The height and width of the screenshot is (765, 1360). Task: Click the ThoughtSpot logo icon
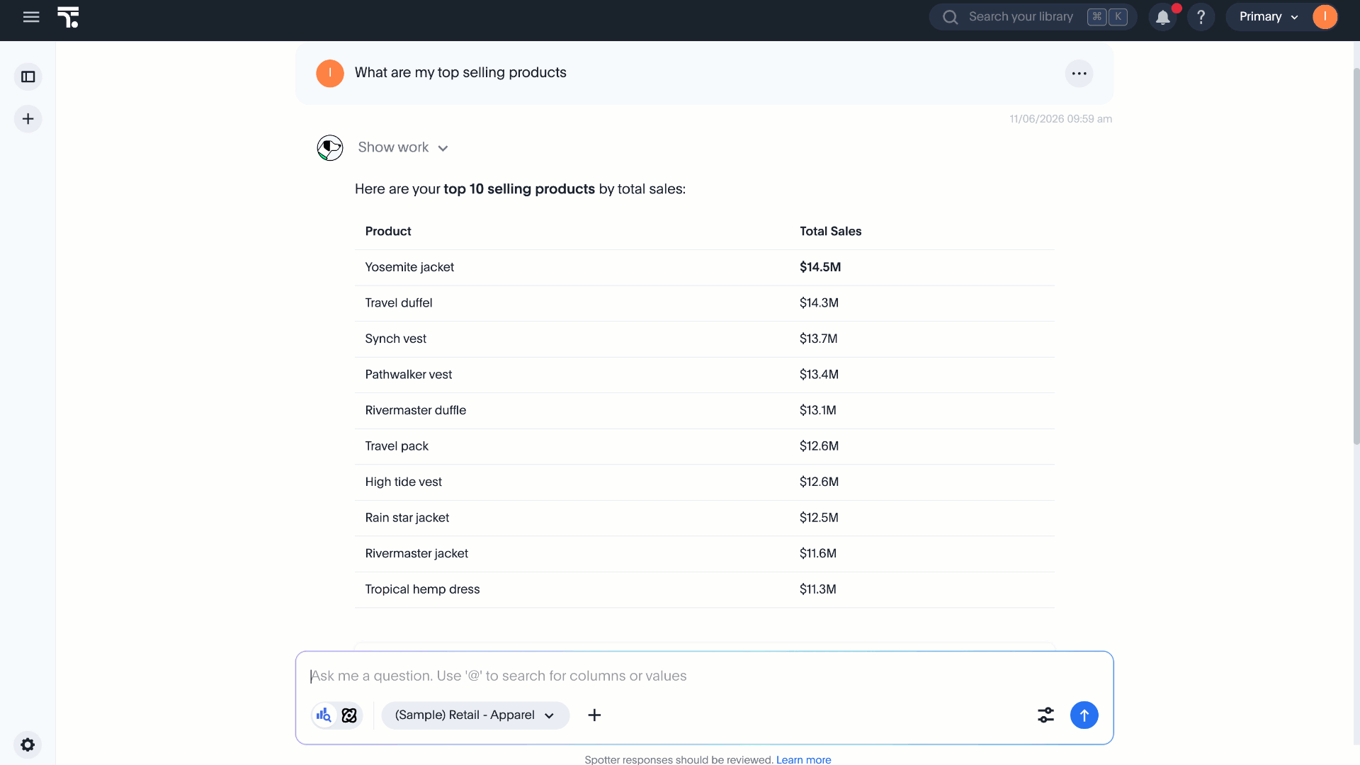click(68, 17)
